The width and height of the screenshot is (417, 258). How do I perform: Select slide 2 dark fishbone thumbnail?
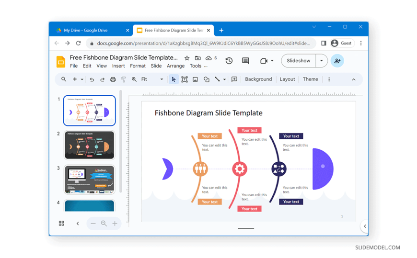89,145
